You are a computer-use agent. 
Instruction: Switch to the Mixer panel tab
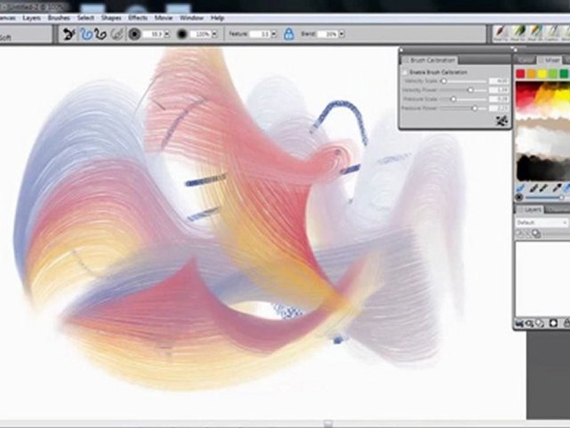point(550,61)
